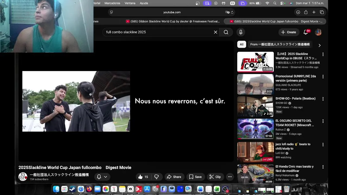Screen dimensions: 347x195
Task: Open Wi-Fi status menu
Action: pyautogui.click(x=267, y=3)
